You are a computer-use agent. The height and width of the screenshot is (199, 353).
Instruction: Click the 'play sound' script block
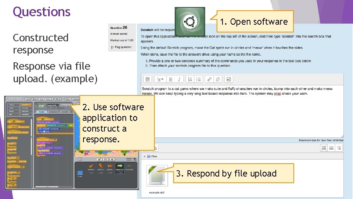pos(44,143)
